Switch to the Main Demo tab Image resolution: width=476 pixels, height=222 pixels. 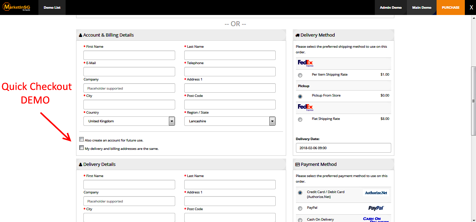[x=422, y=7]
